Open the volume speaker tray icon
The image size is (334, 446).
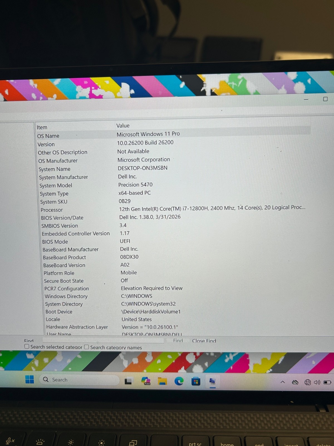(317, 382)
